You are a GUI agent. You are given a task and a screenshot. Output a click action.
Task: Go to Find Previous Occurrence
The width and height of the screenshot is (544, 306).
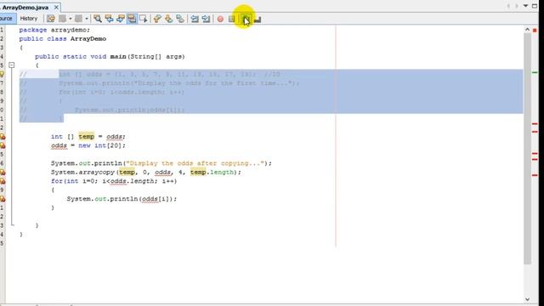click(109, 19)
